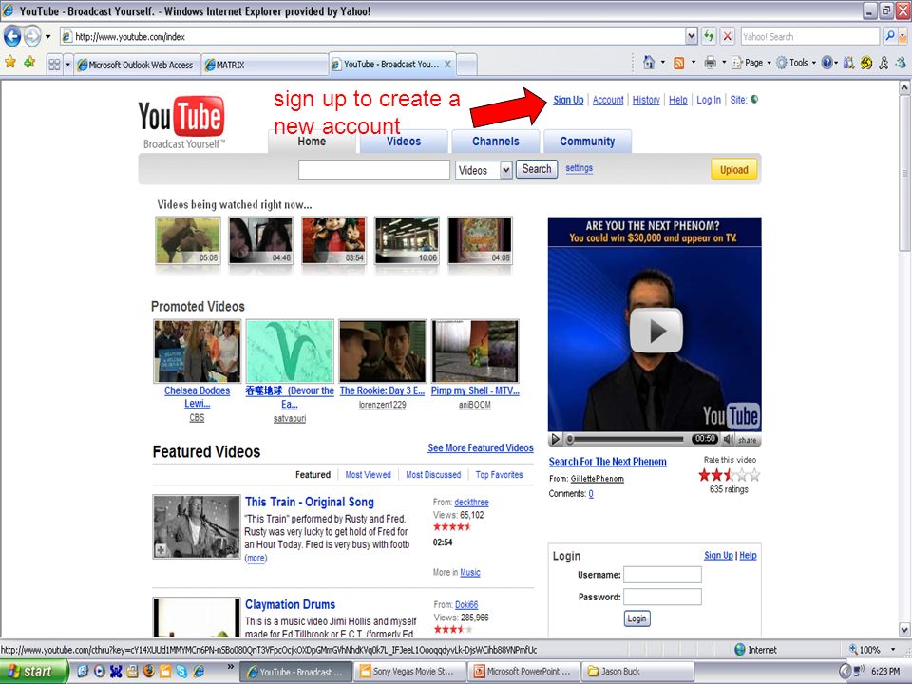Image resolution: width=912 pixels, height=684 pixels.
Task: Open the Quick Tabs list dropdown
Action: 67,65
